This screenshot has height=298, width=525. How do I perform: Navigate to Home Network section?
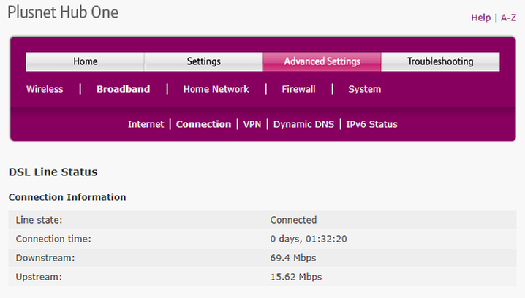pyautogui.click(x=216, y=89)
